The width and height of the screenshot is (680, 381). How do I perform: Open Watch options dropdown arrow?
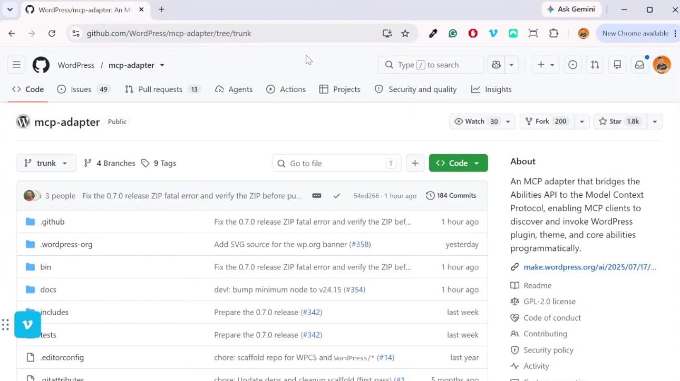coord(508,122)
